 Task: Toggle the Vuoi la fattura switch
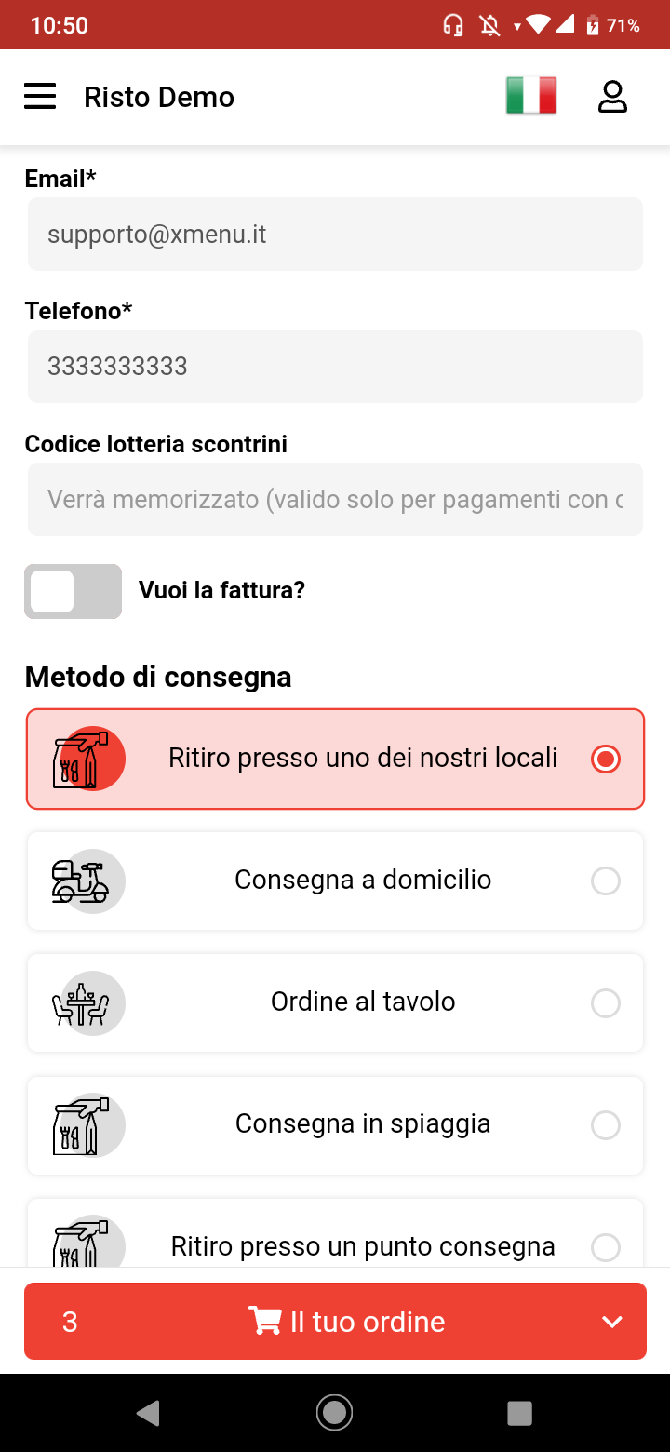[x=73, y=591]
